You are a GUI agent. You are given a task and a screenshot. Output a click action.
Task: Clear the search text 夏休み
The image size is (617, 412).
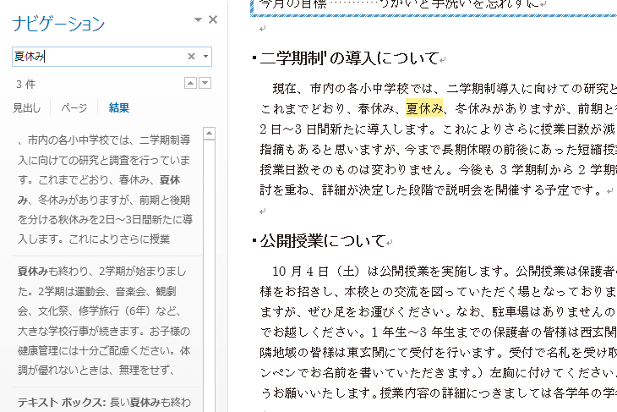(191, 57)
